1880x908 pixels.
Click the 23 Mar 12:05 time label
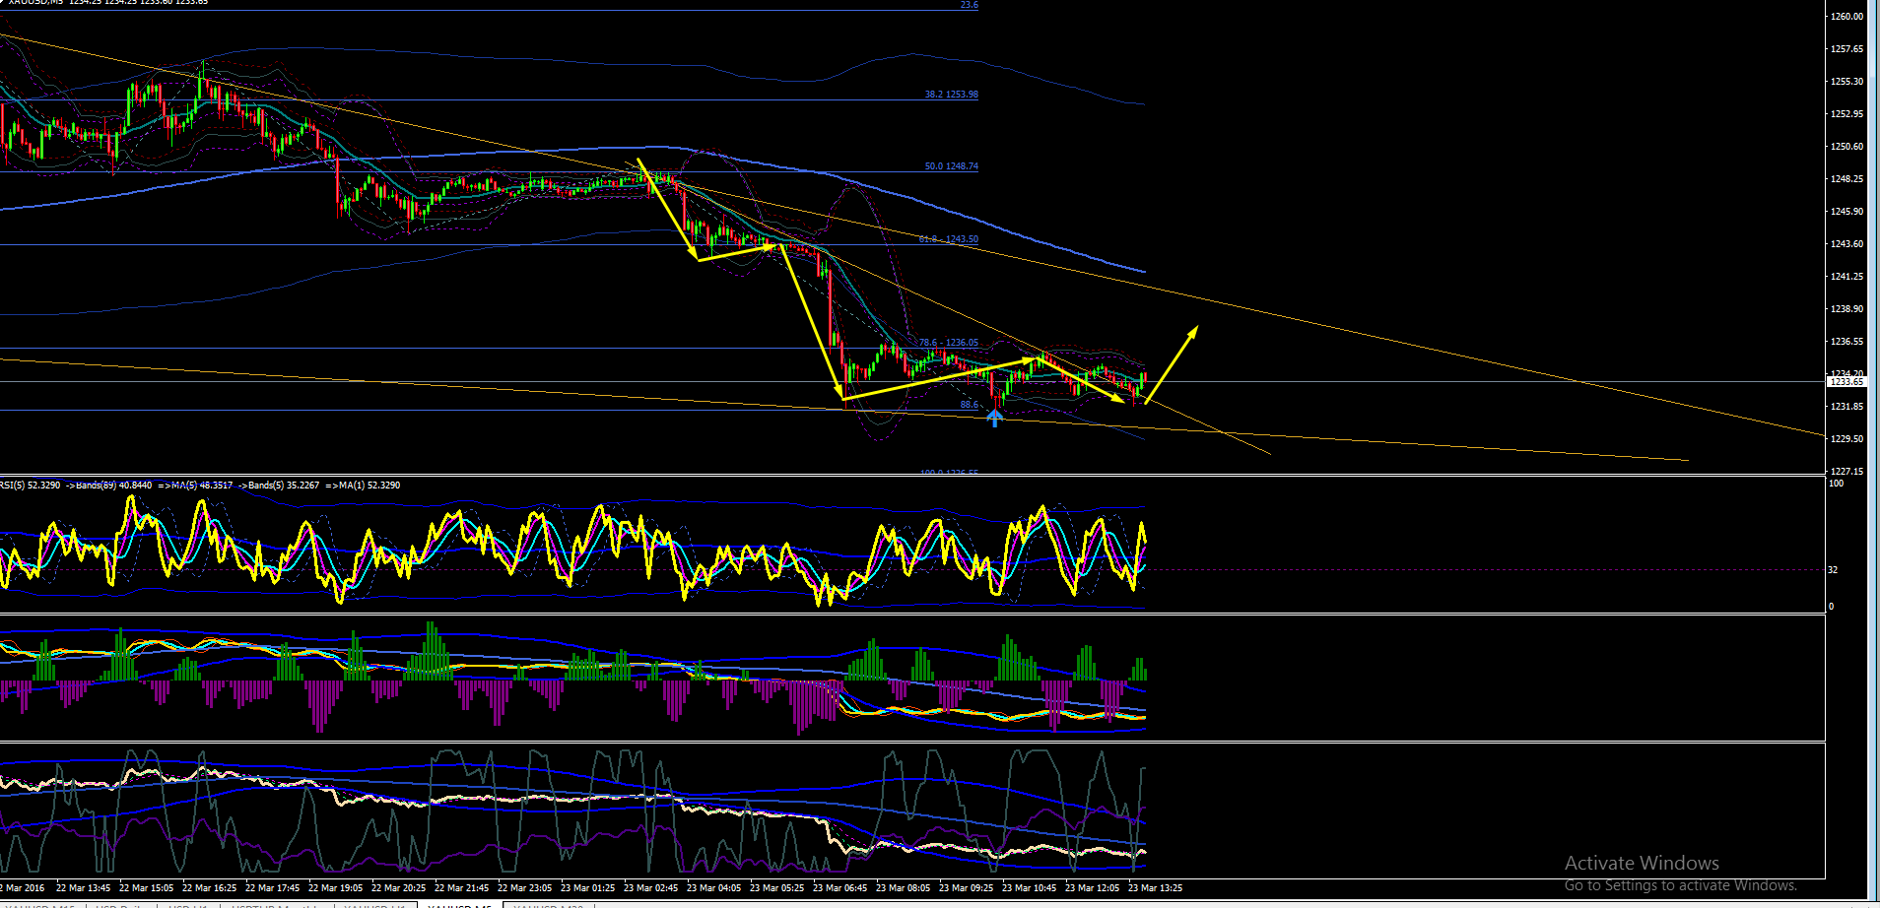tap(1092, 887)
